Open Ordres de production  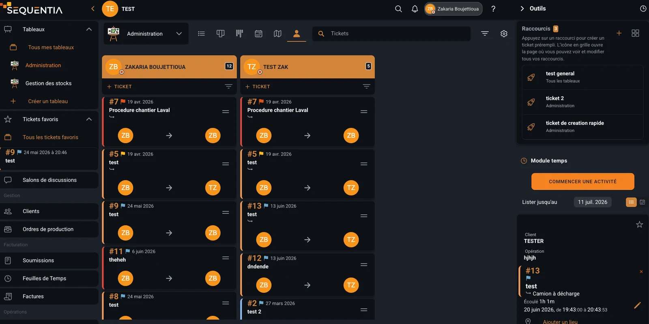(49, 229)
